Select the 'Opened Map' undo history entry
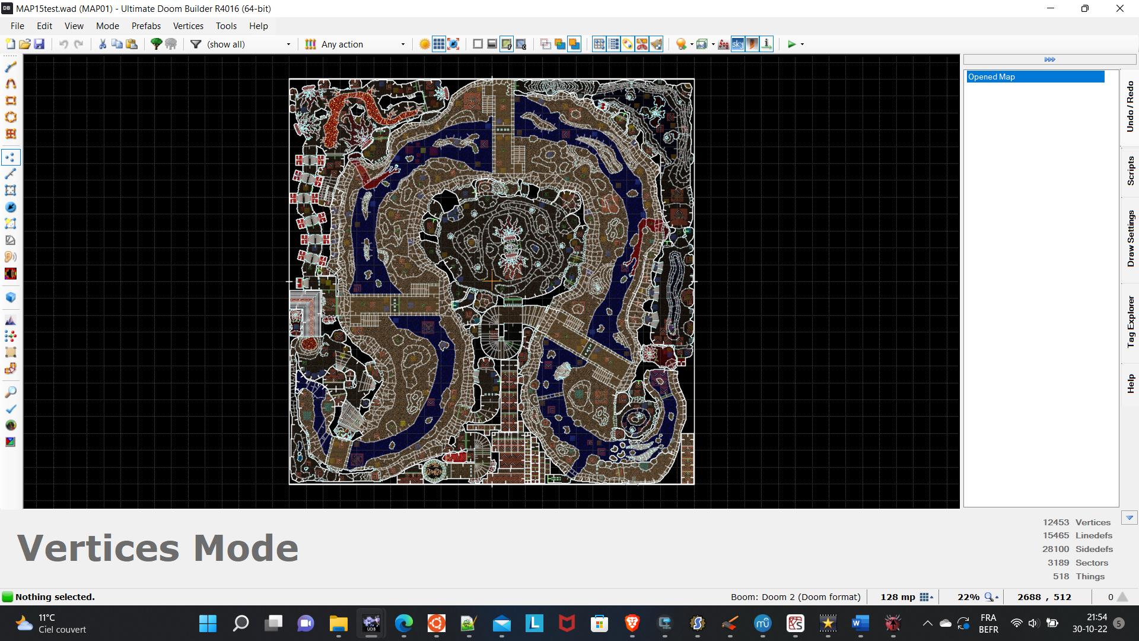Viewport: 1139px width, 641px height. click(x=1035, y=77)
